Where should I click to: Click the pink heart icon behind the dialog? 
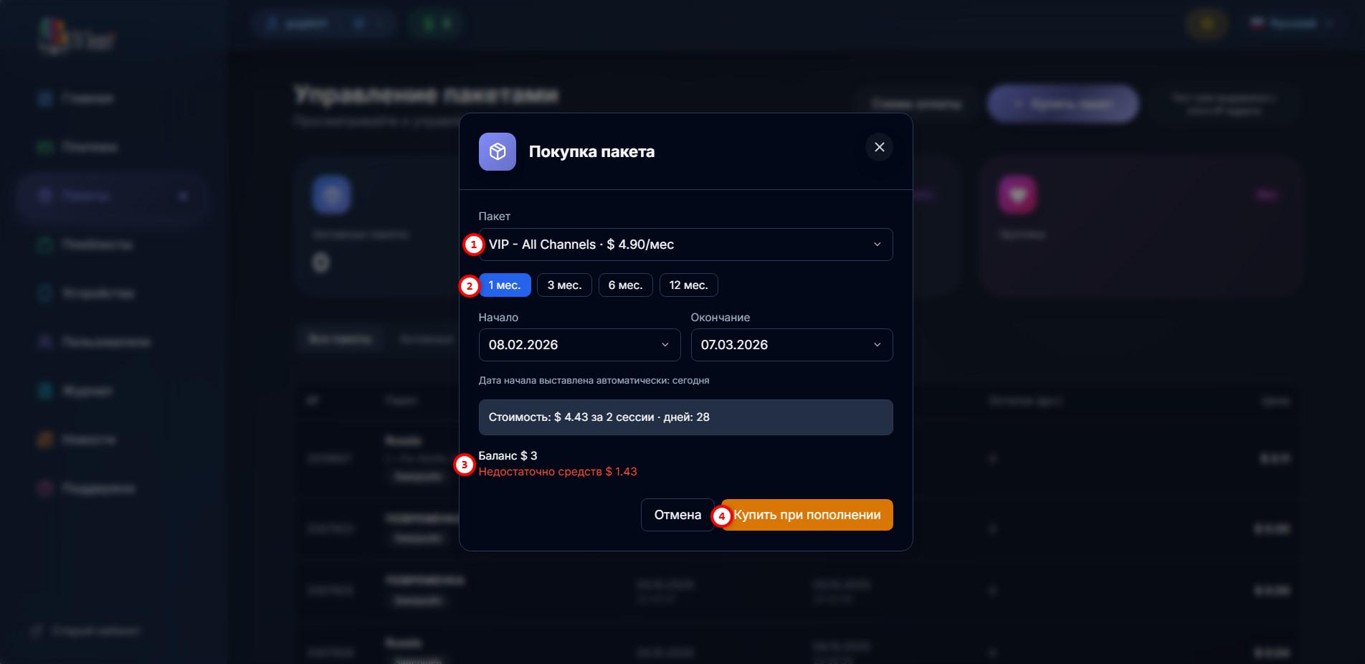(1017, 194)
